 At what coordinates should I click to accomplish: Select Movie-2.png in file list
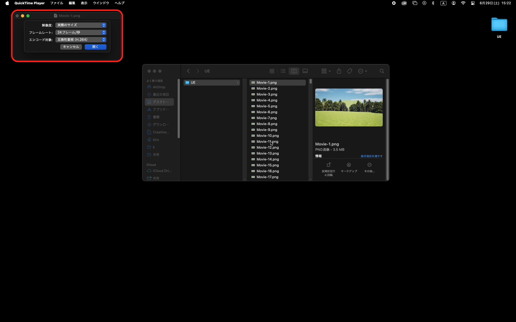[278, 89]
